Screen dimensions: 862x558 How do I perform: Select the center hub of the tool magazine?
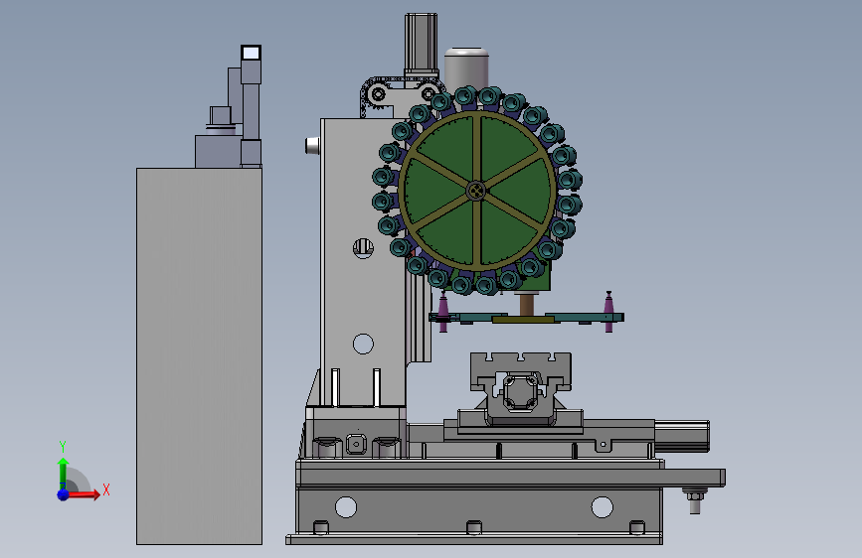click(x=476, y=191)
